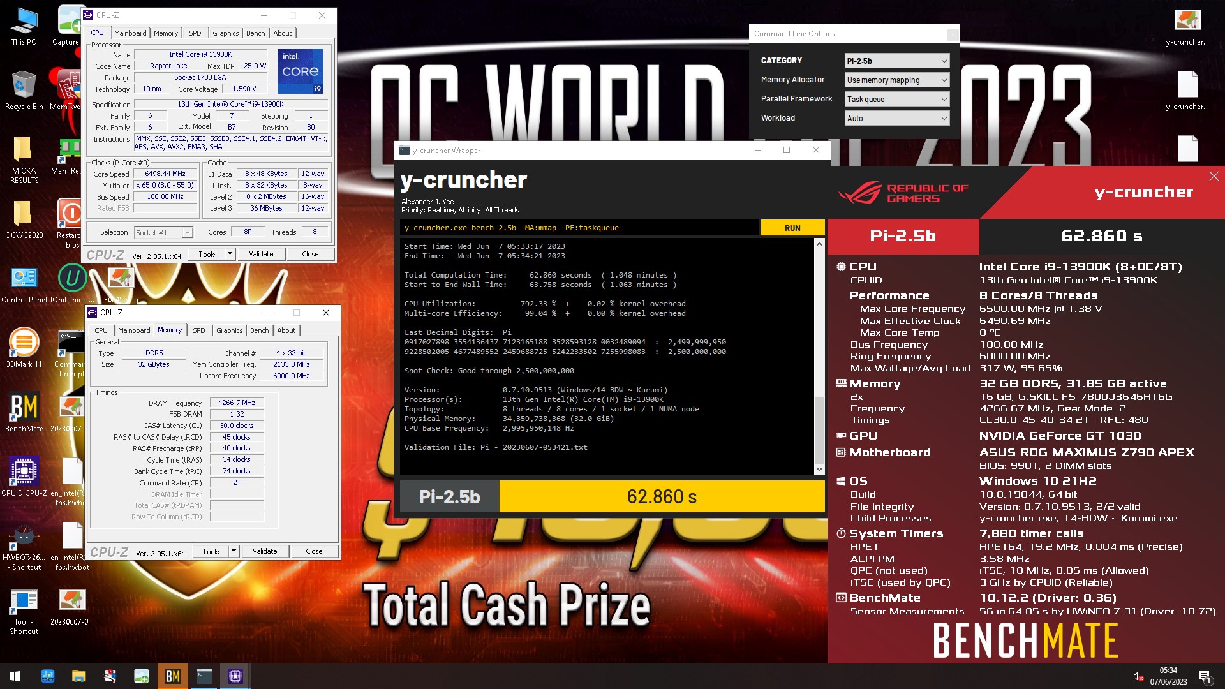
Task: Open the Workload dropdown set to Auto
Action: [x=897, y=118]
